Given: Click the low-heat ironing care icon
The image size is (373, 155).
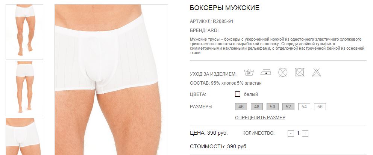Looking at the screenshot, I should [x=266, y=72].
